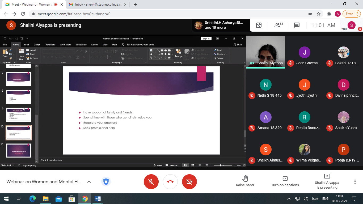Image resolution: width=363 pixels, height=204 pixels.
Task: Unmute the microphone in Meet
Action: pos(151,182)
